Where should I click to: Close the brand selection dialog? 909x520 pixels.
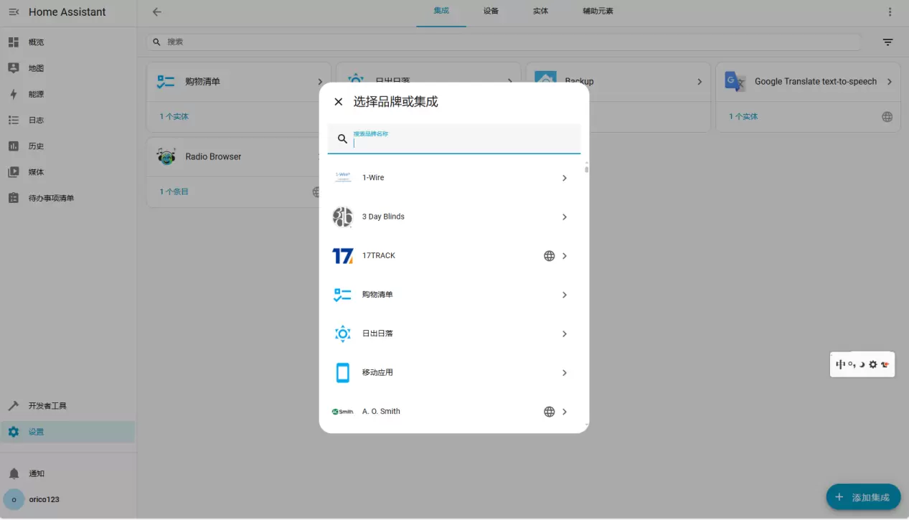[339, 102]
